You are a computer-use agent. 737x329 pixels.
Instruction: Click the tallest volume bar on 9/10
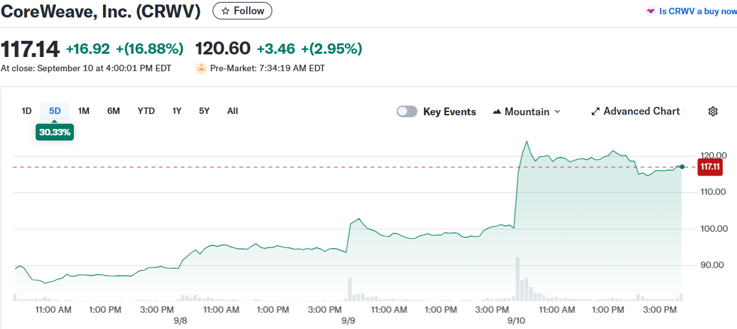coord(517,278)
